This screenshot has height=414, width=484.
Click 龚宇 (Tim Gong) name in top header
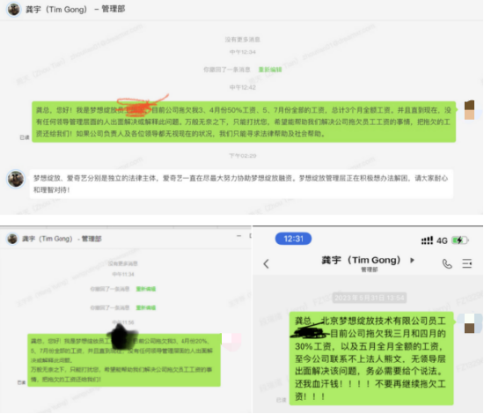click(x=56, y=10)
